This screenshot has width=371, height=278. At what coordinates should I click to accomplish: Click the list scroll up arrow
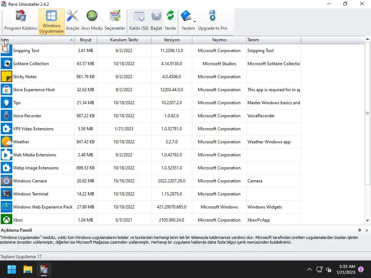pyautogui.click(x=367, y=39)
